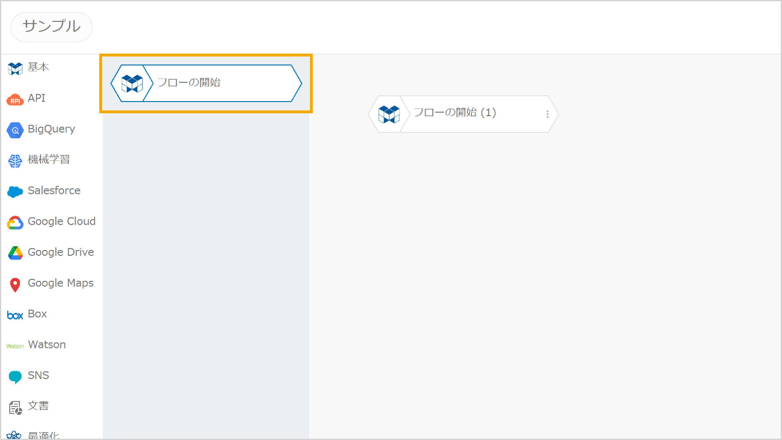This screenshot has width=782, height=440.
Task: Open the three-dot menu on フローの開始 (1)
Action: coord(547,114)
